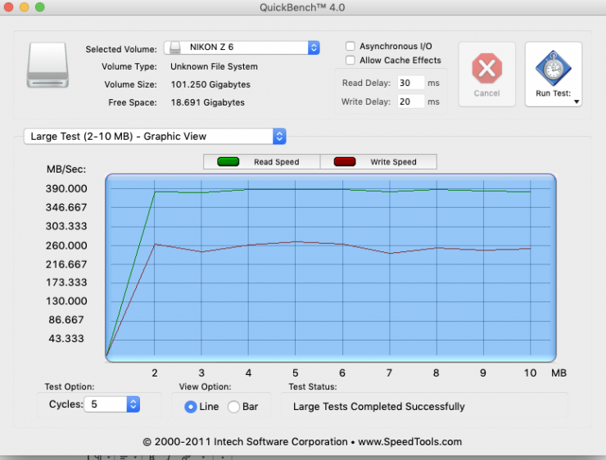The height and width of the screenshot is (460, 606).
Task: Click the green zoom window button
Action: tap(38, 7)
